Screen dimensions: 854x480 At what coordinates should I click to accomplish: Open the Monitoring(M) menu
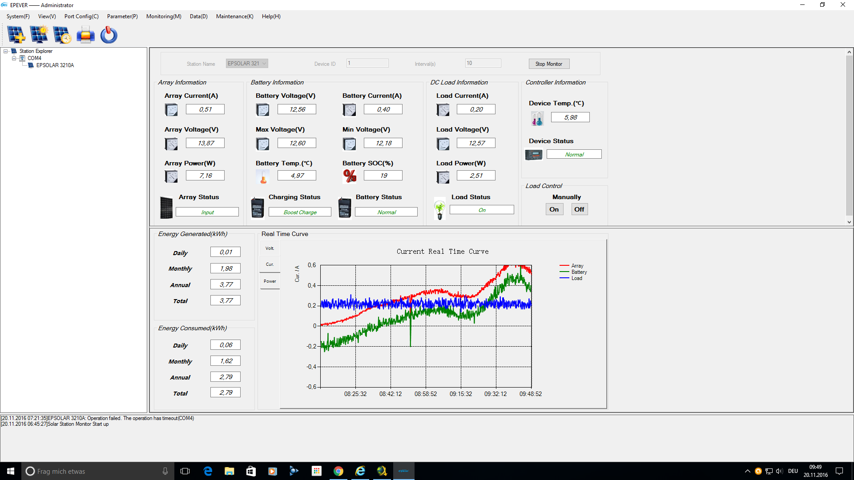point(164,16)
